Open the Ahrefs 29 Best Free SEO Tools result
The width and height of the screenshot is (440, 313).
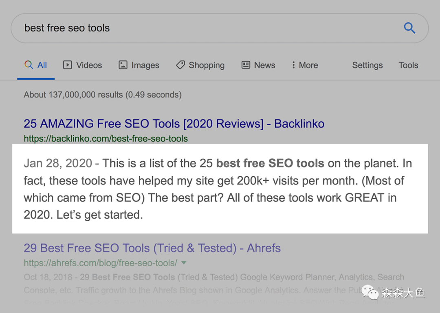pos(152,248)
